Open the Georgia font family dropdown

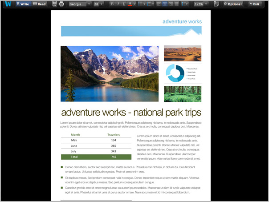coord(80,4)
